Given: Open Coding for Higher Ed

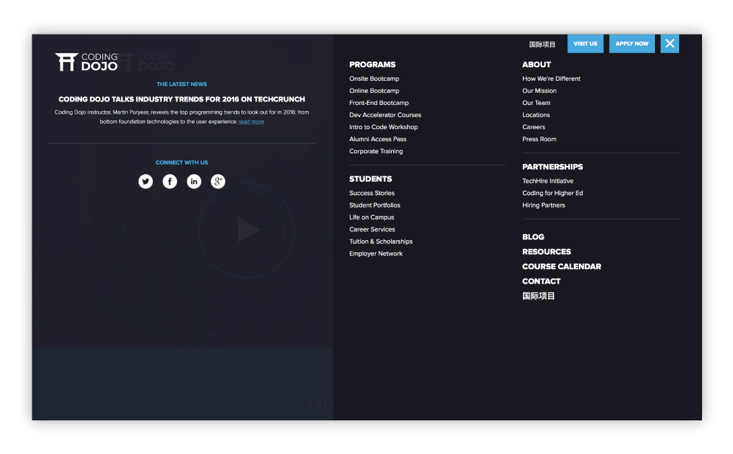Looking at the screenshot, I should 553,193.
